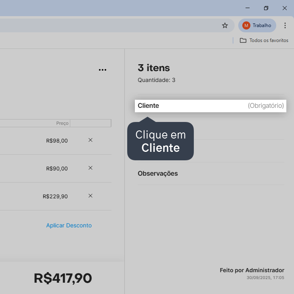Screen dimensions: 294x294
Task: Bookmark this page with the star icon
Action: coord(225,25)
